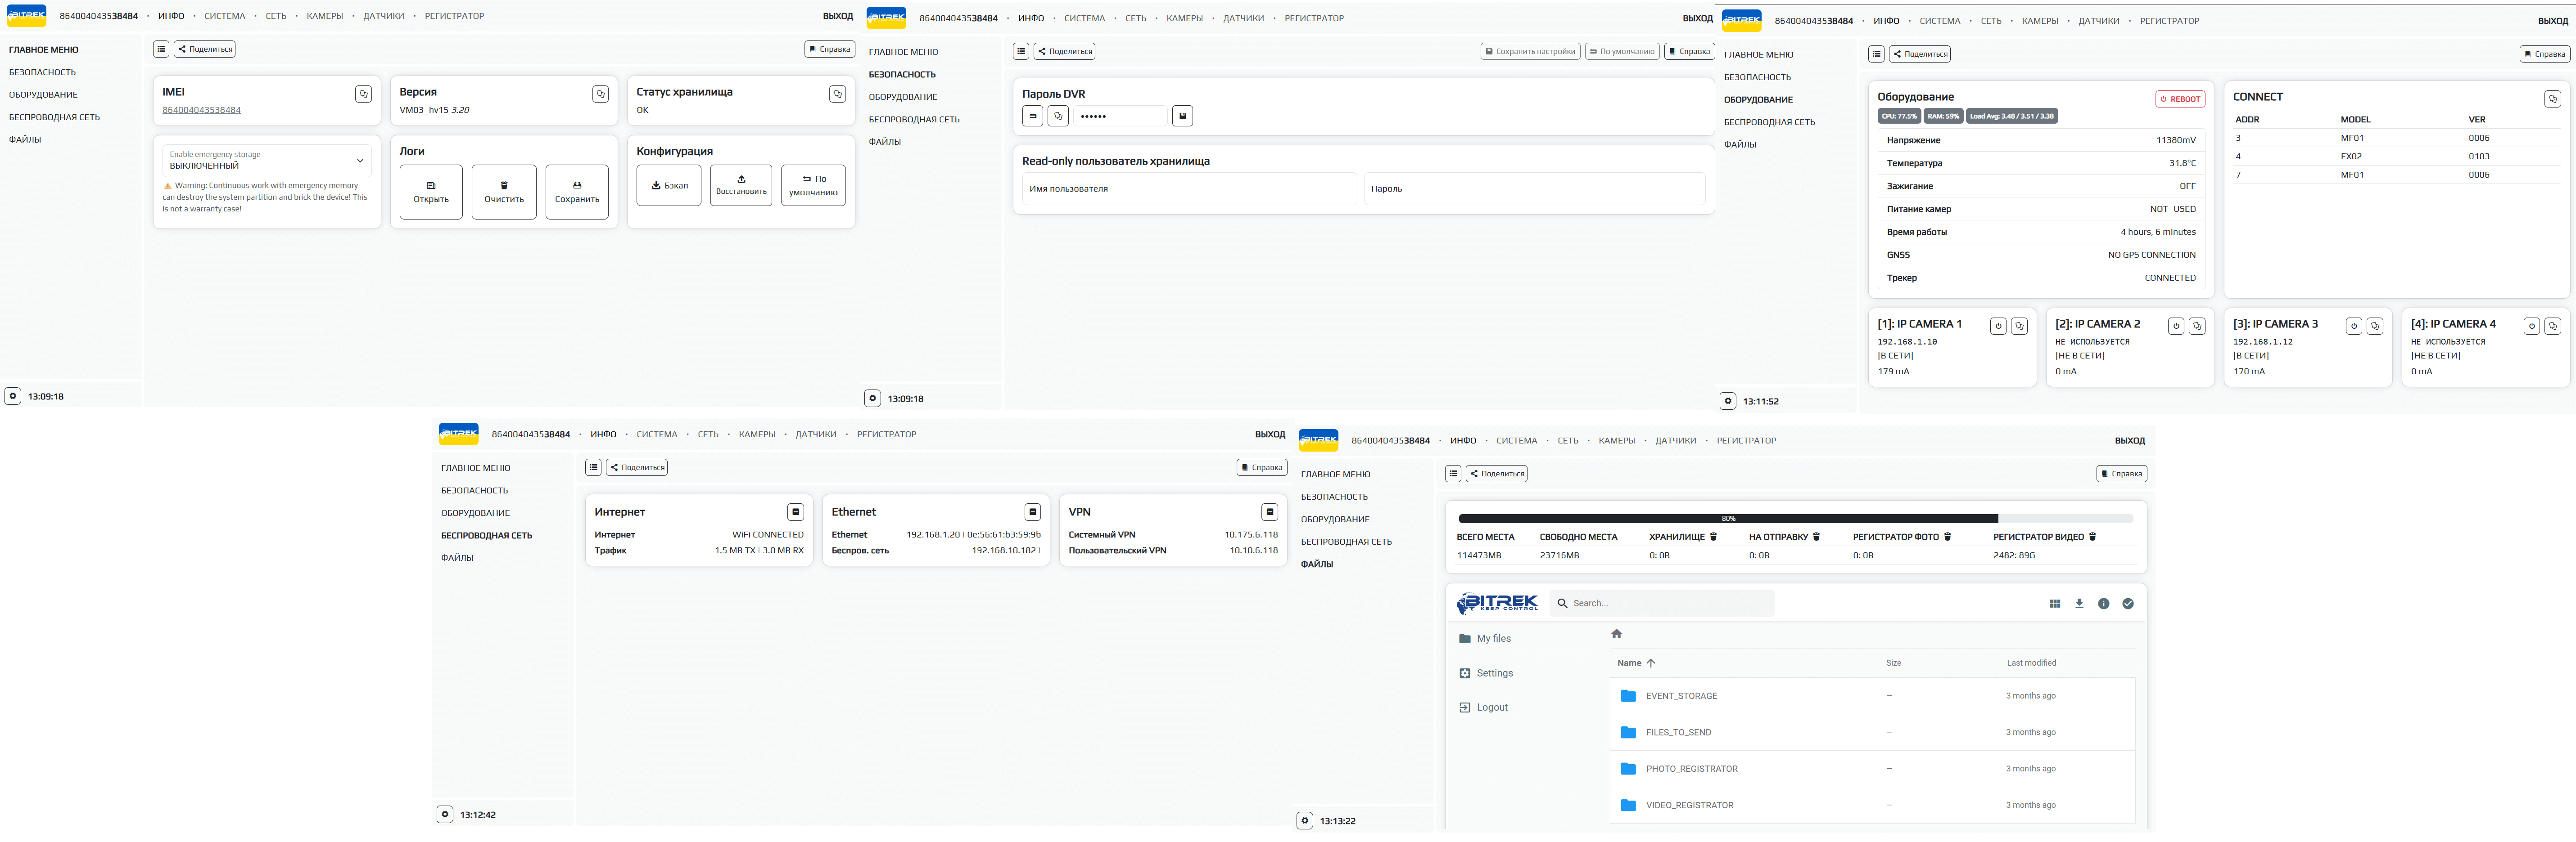
Task: Click the download icon in the file browser
Action: tap(2079, 603)
